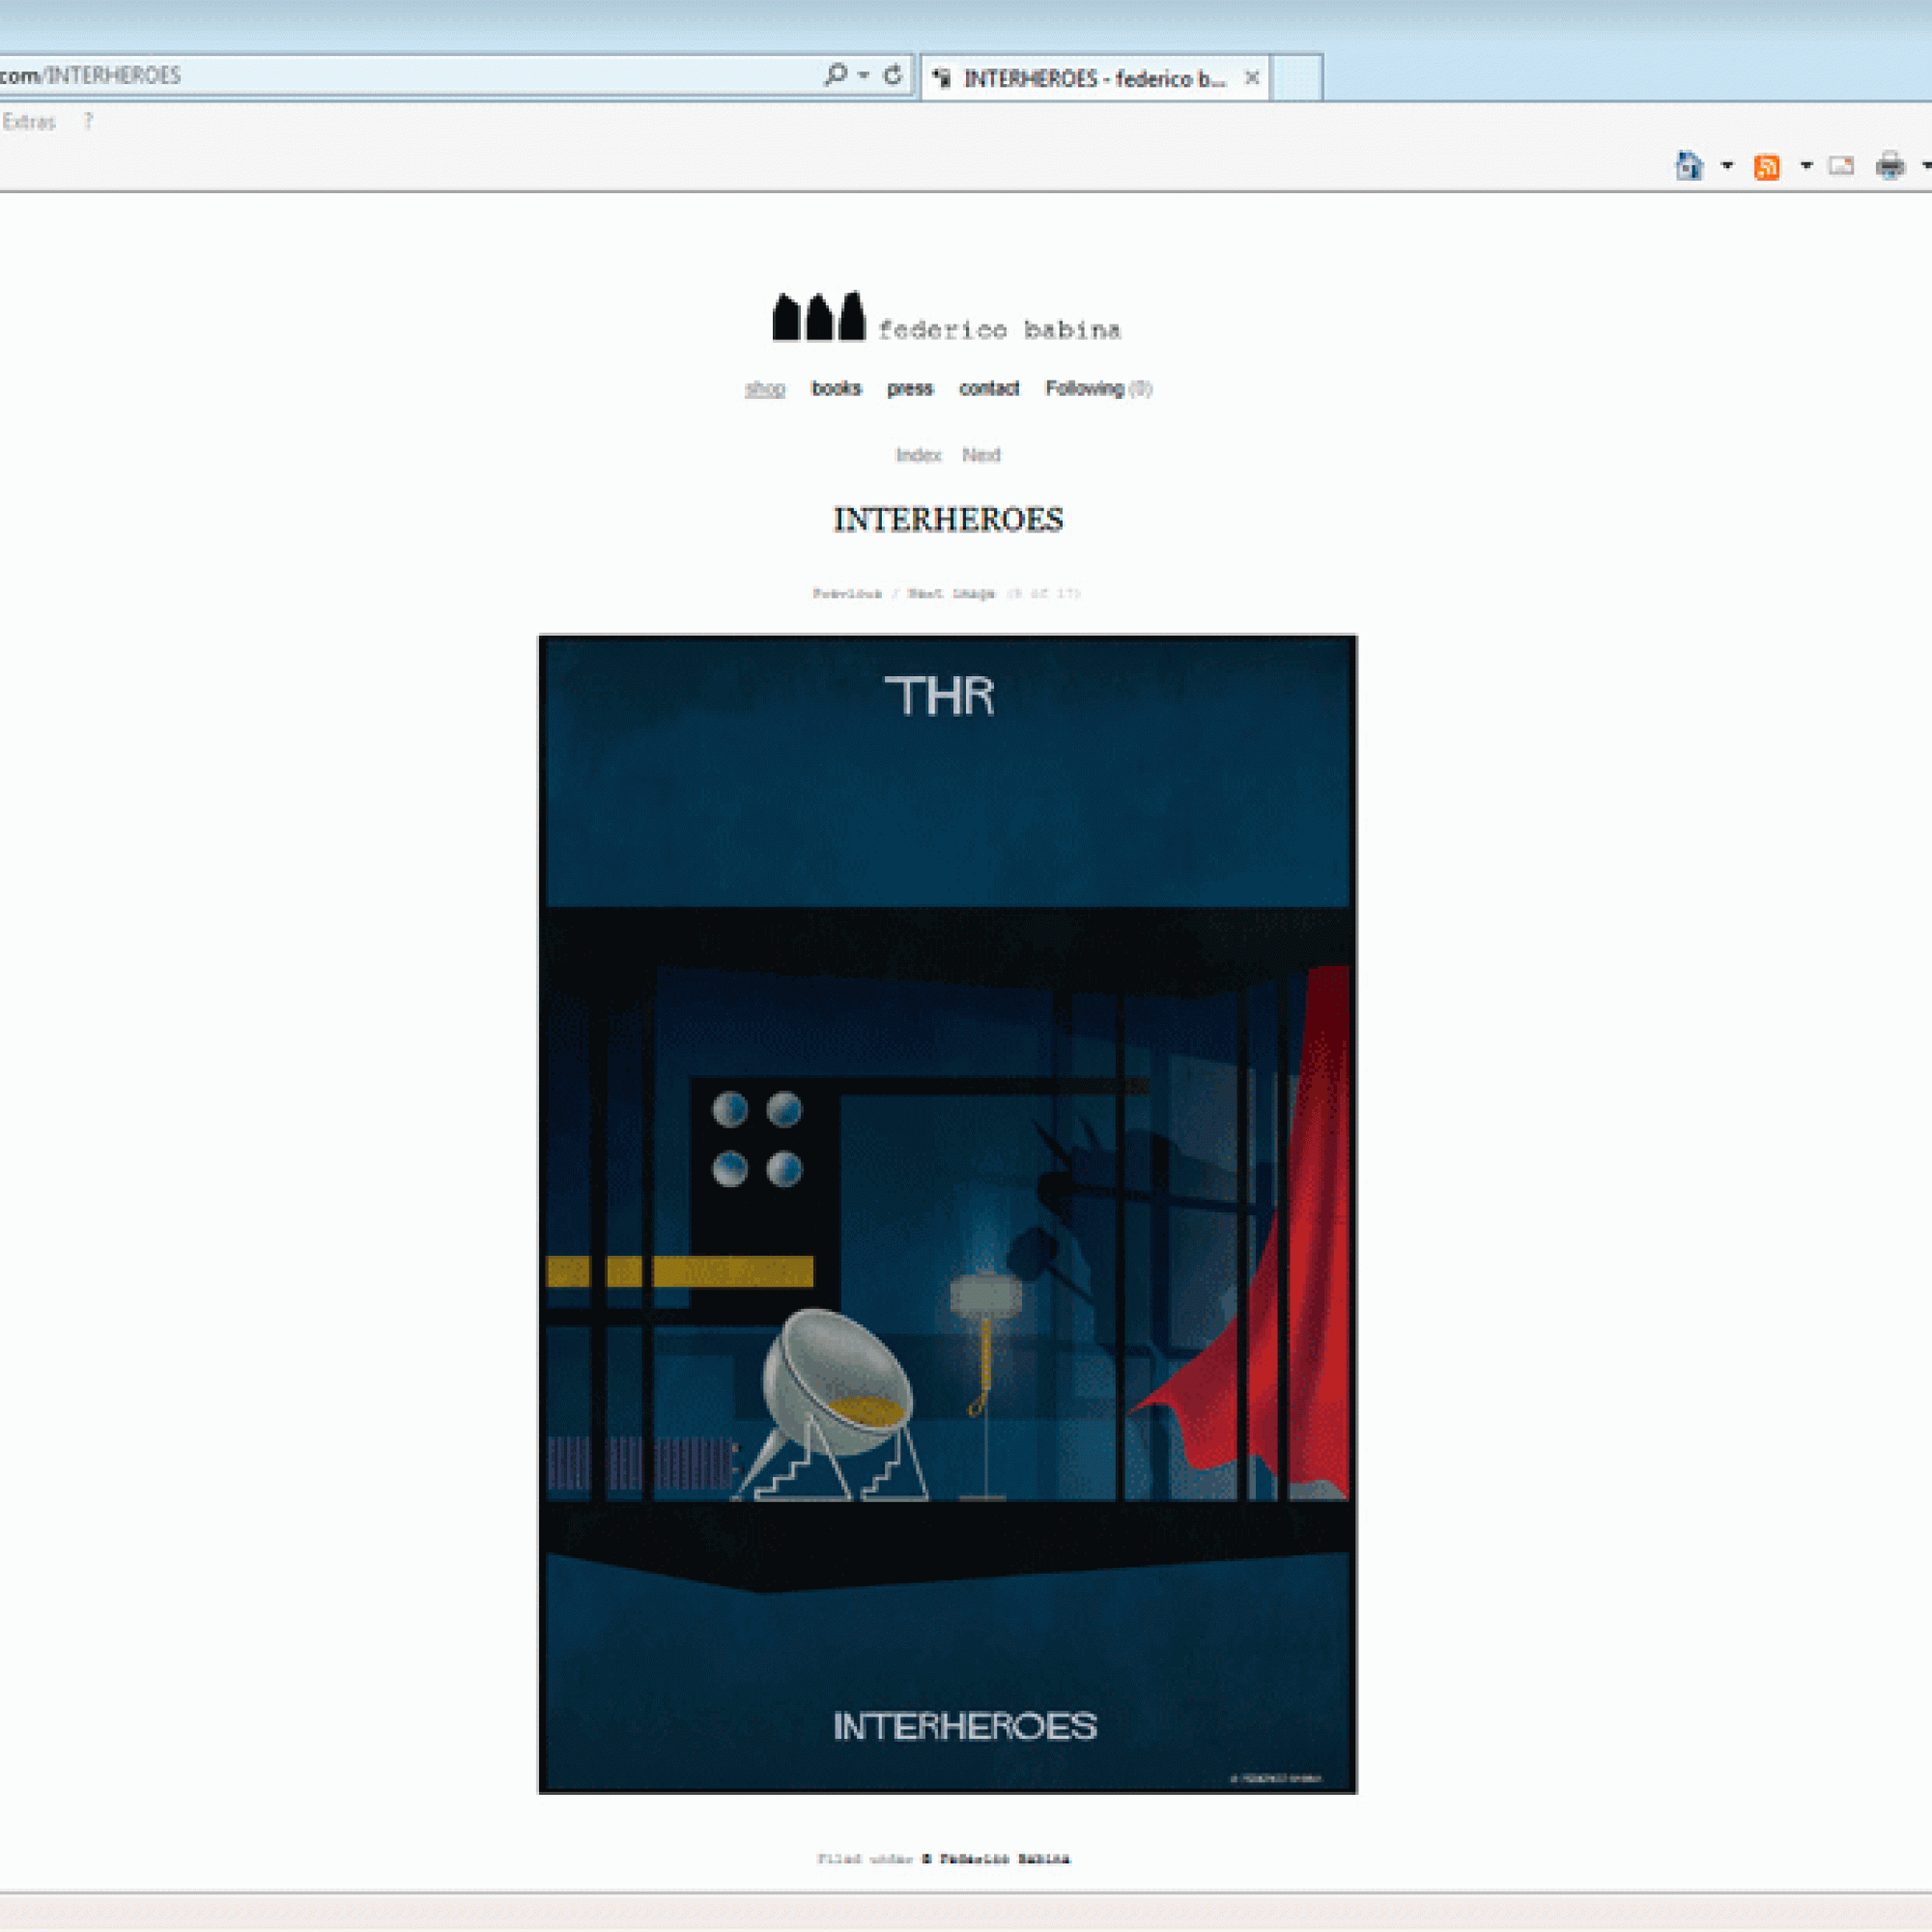Open a new tab with the blank tab button
The height and width of the screenshot is (1932, 1932).
click(x=1297, y=78)
